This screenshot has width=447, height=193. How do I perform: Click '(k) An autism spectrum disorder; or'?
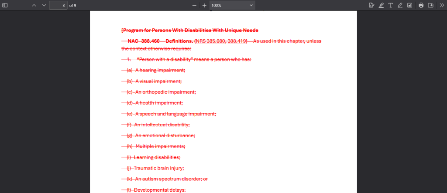167,179
